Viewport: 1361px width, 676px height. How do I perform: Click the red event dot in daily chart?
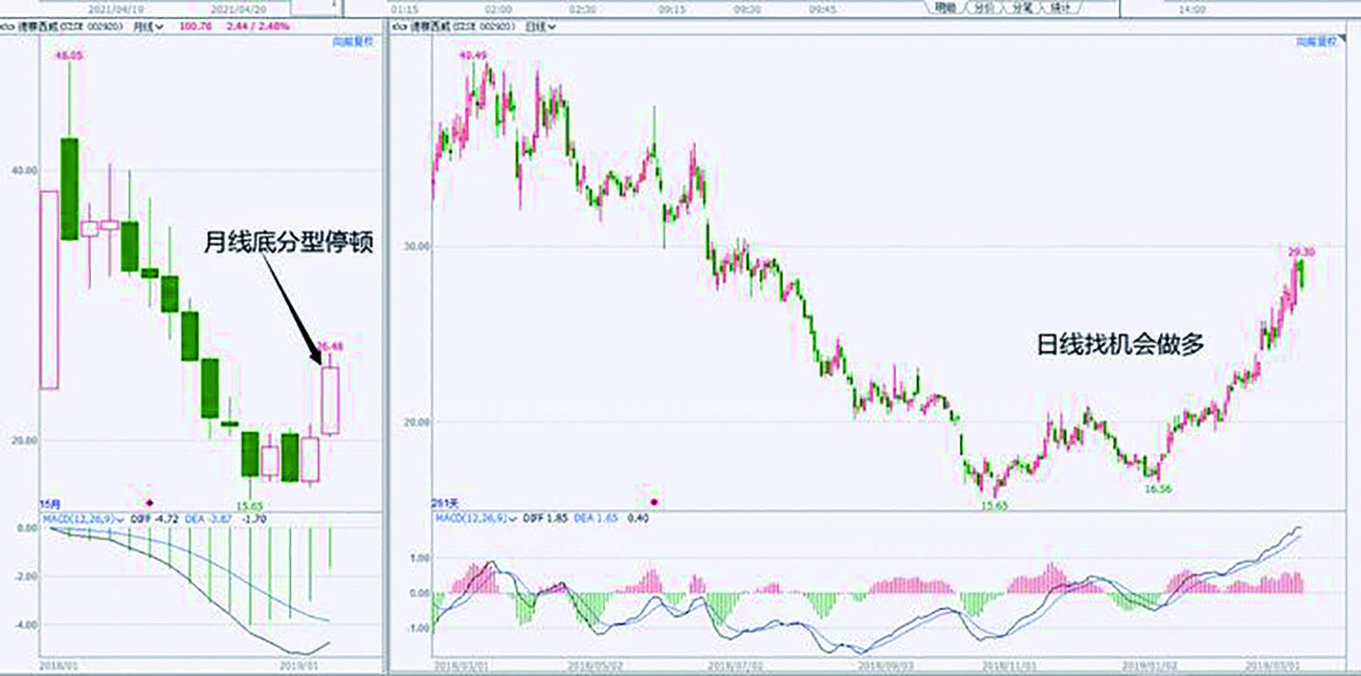[655, 502]
